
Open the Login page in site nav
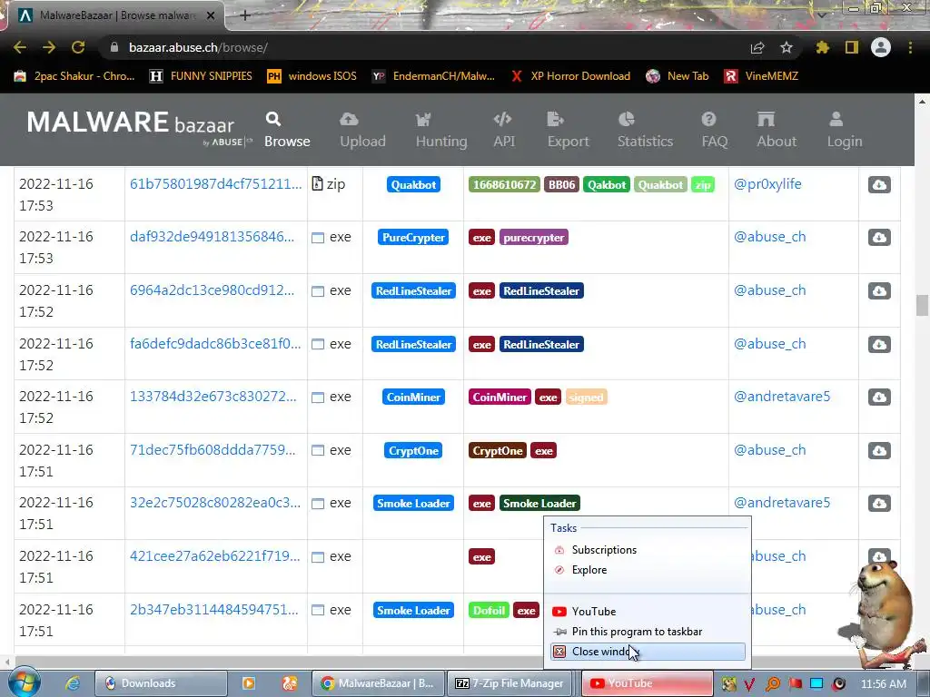tap(845, 130)
